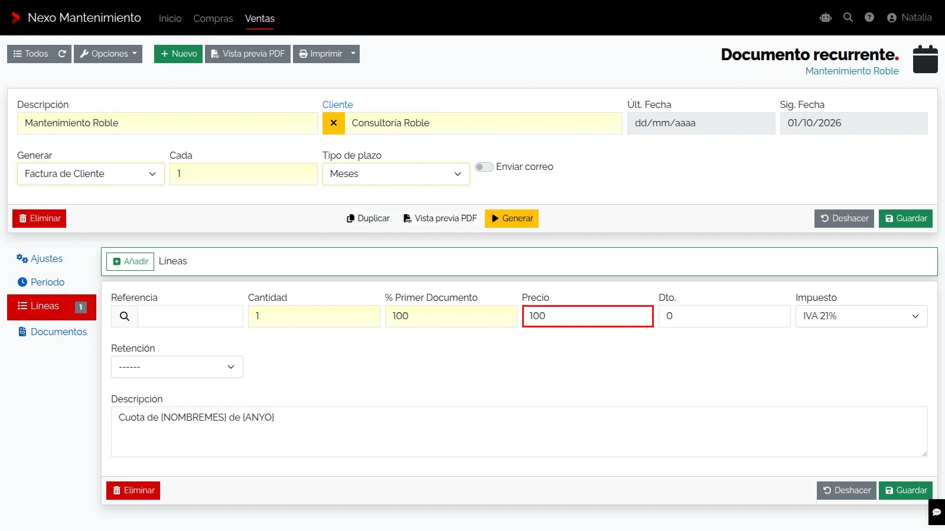Click the upper red Eliminar button

click(x=39, y=218)
